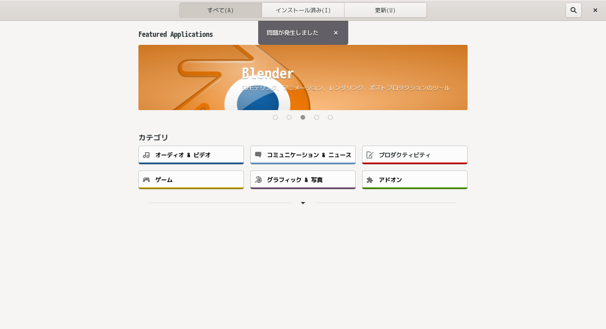Viewport: 606px width, 329px height.
Task: Open the 更新(U) tab
Action: (x=385, y=10)
